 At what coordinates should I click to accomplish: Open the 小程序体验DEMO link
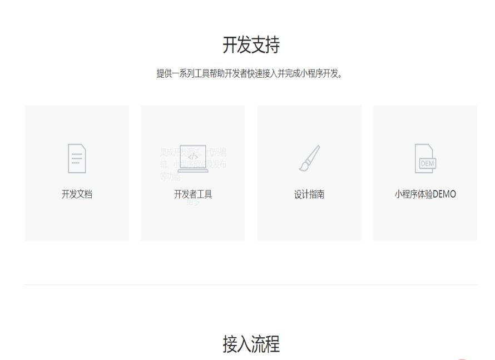click(x=425, y=194)
